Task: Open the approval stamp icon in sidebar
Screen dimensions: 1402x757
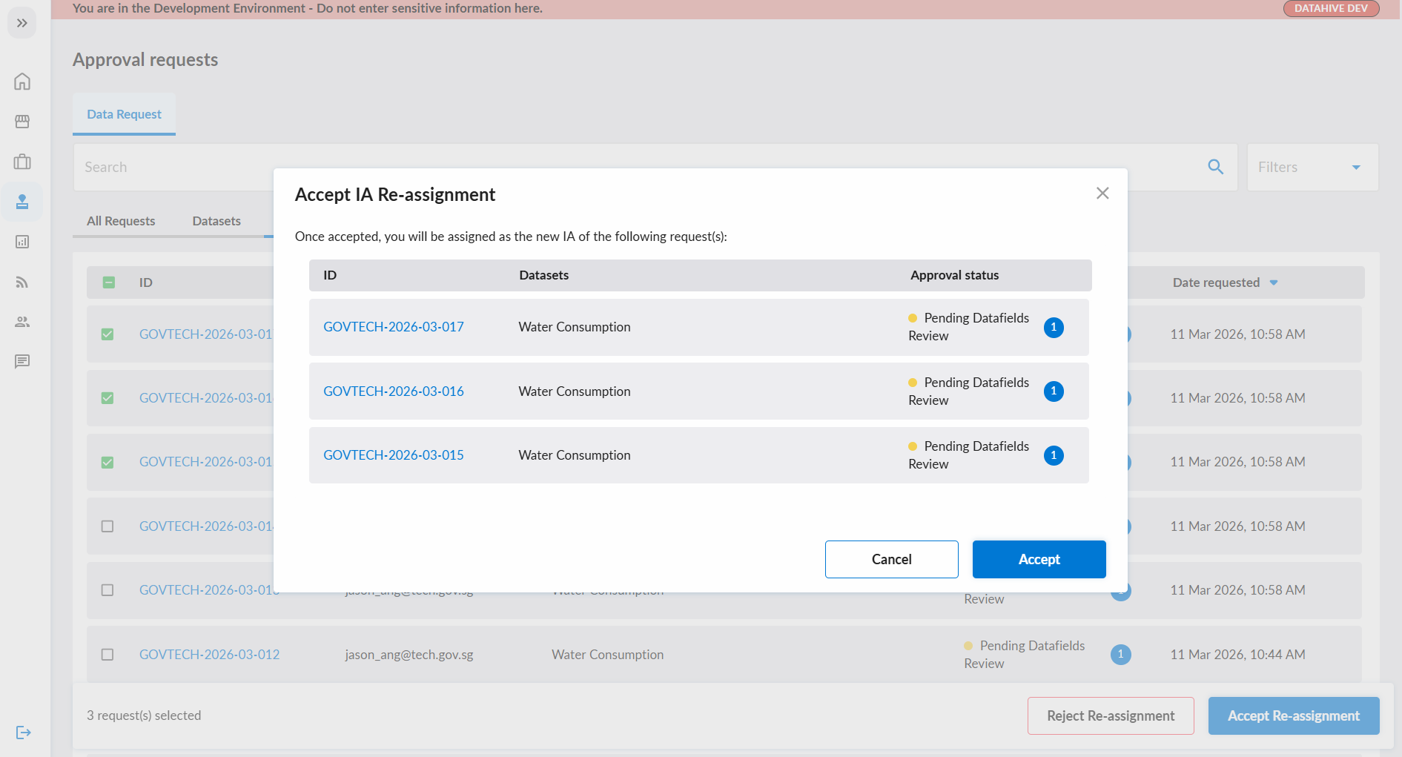Action: [x=22, y=202]
